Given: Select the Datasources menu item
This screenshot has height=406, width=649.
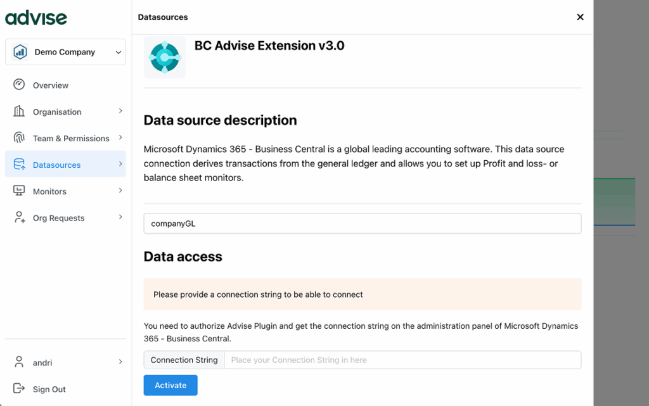Looking at the screenshot, I should tap(57, 165).
